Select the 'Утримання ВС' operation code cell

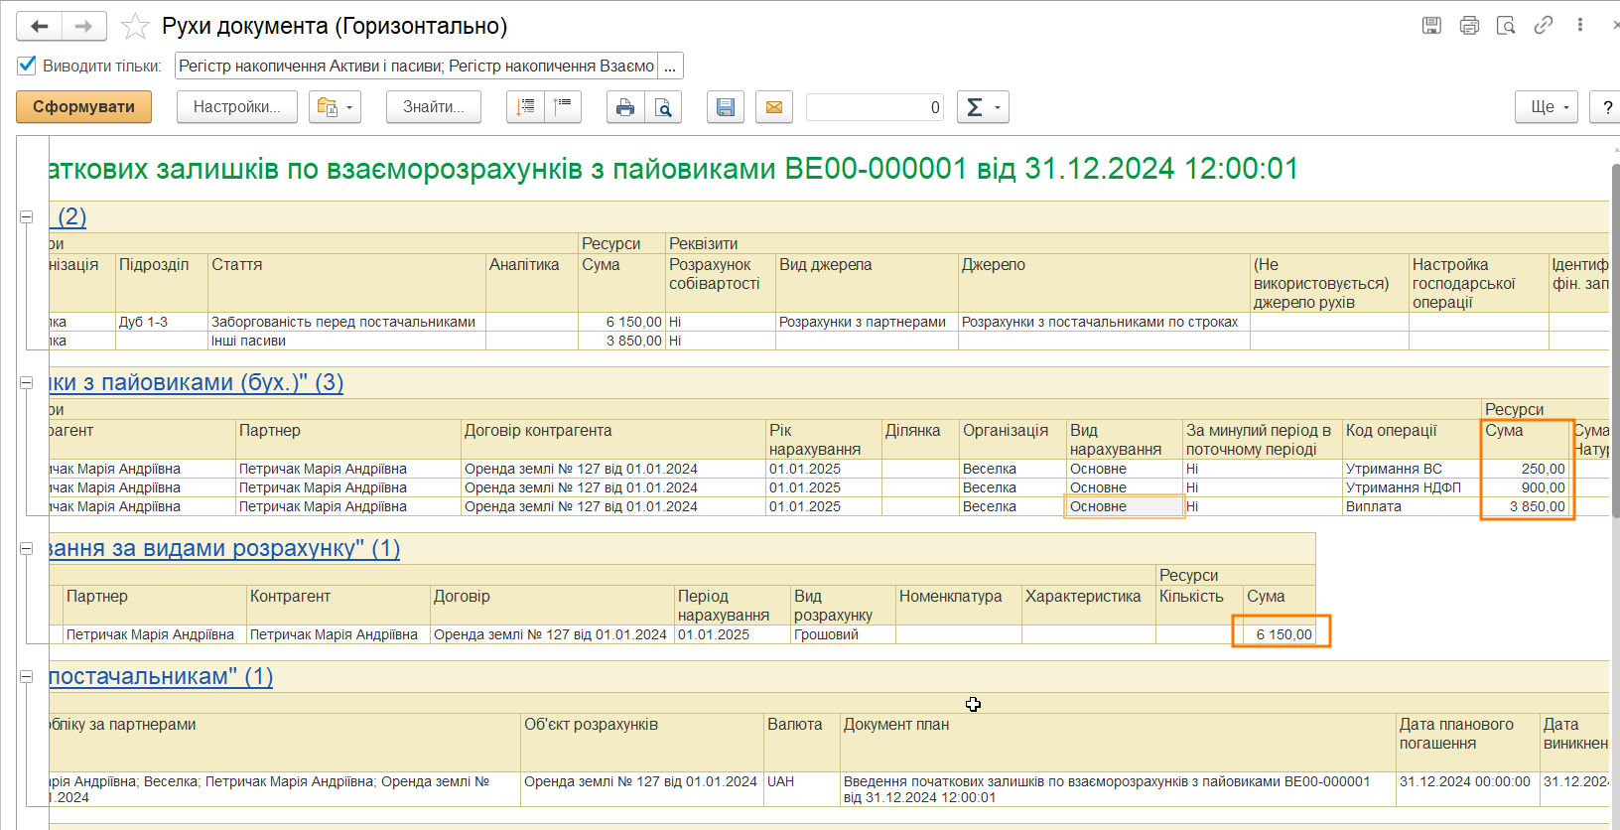[x=1412, y=469]
